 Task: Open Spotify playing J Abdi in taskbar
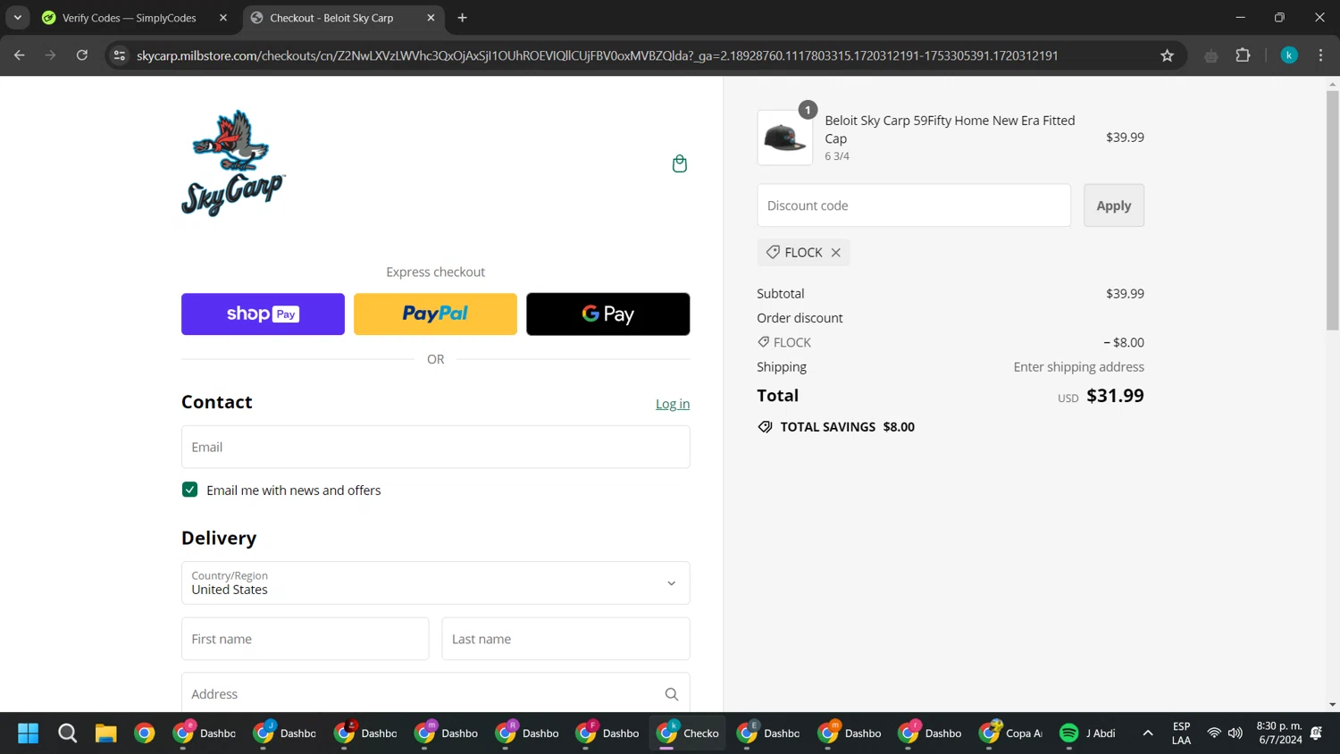coord(1087,733)
